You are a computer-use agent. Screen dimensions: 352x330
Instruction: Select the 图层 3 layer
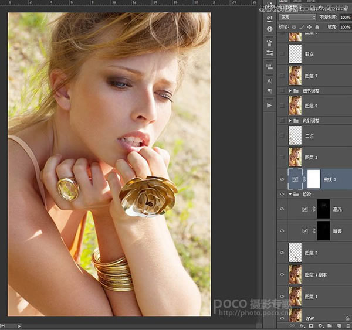314,157
